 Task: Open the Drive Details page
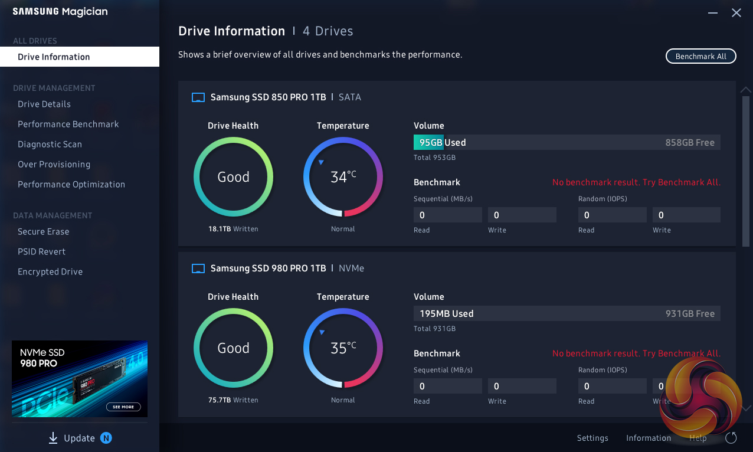coord(44,104)
